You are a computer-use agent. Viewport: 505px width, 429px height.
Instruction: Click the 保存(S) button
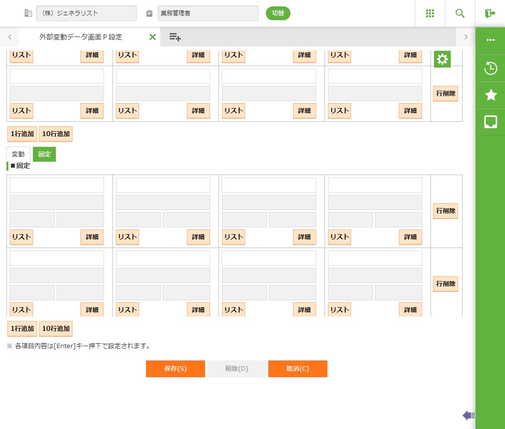(x=175, y=369)
